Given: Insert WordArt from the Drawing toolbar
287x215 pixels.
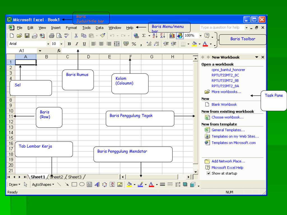Looking at the screenshot, I should tap(97, 184).
